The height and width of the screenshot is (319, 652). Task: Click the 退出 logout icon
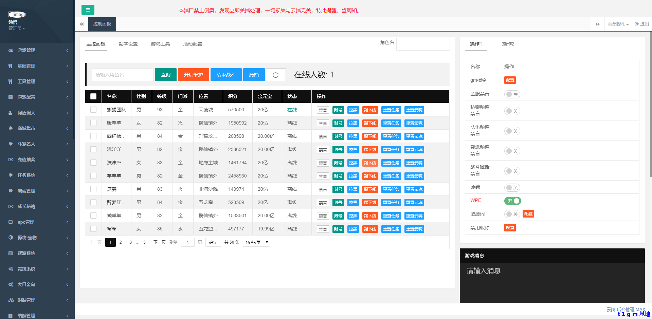(x=637, y=24)
